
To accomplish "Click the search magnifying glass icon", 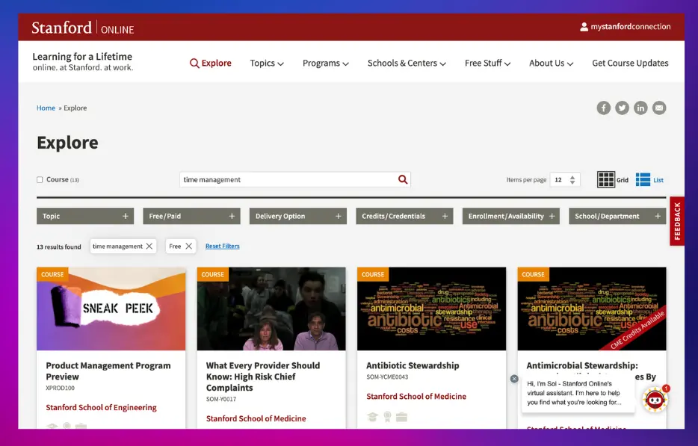I will [402, 179].
